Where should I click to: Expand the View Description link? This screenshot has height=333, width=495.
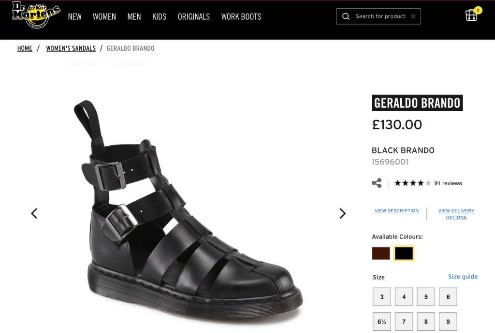tap(396, 211)
